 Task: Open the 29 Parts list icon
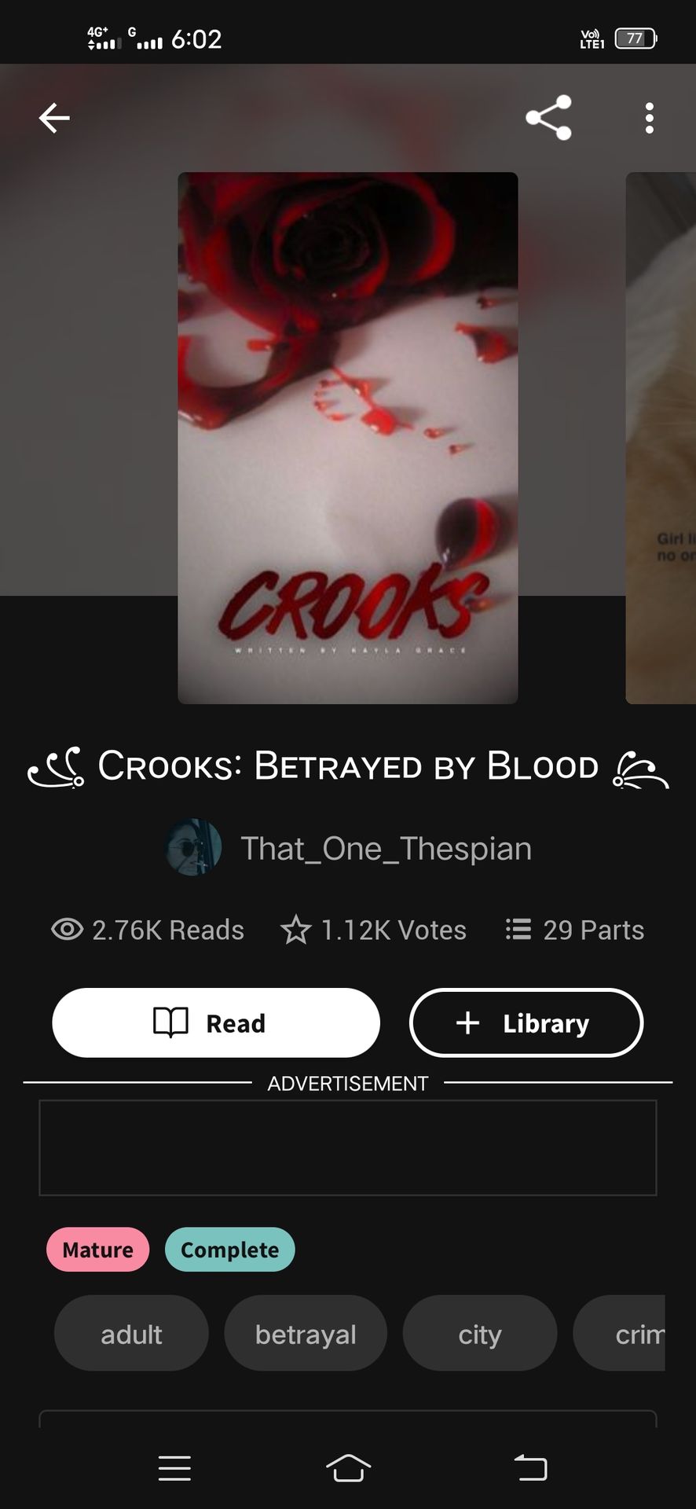pos(518,930)
